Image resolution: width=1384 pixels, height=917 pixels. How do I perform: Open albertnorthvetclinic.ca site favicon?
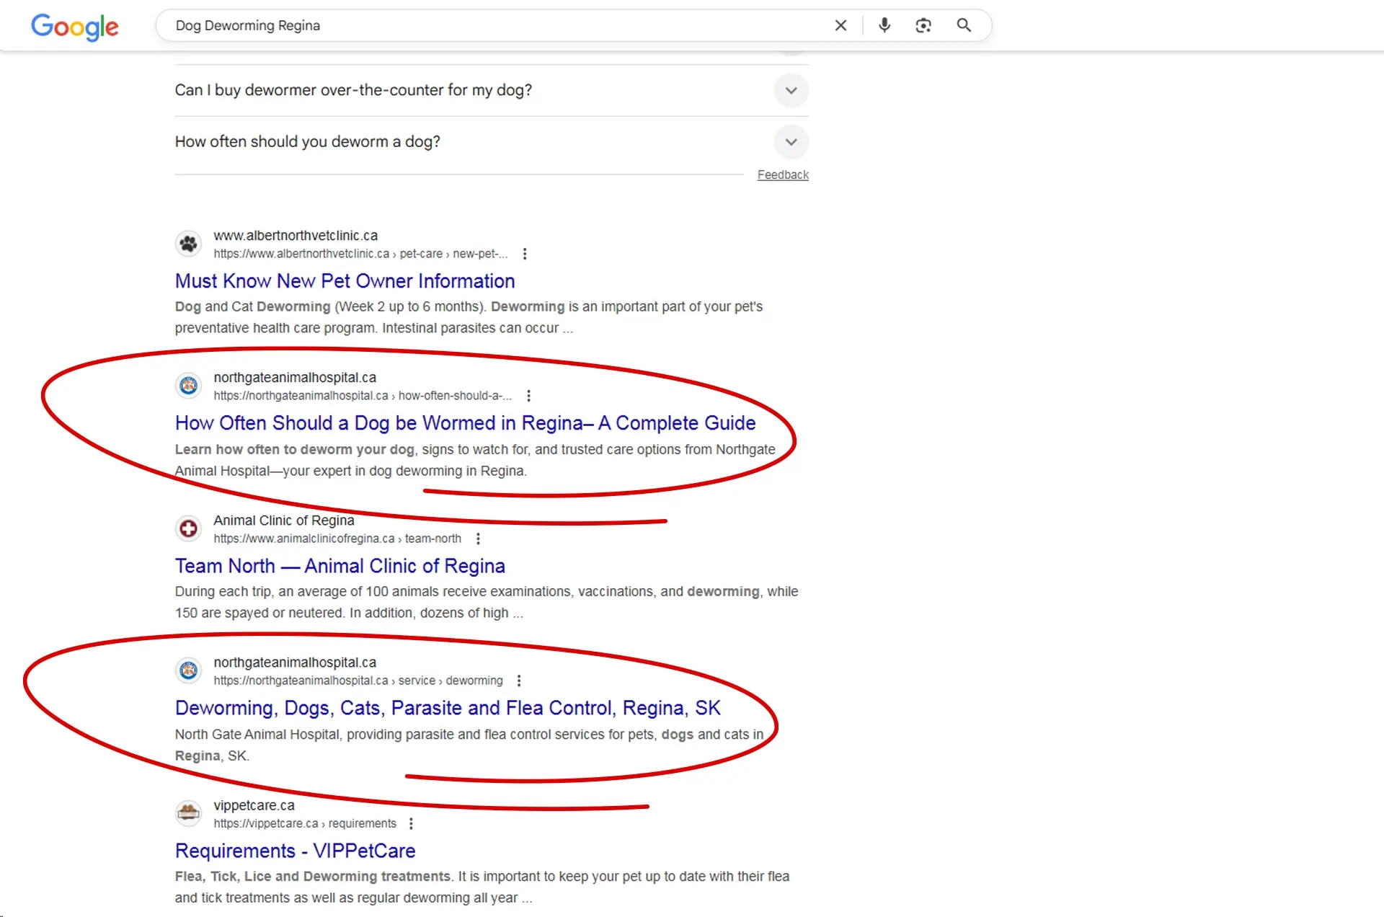coord(189,244)
